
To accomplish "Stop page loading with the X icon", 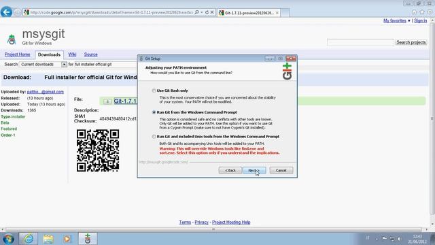I will click(x=212, y=12).
